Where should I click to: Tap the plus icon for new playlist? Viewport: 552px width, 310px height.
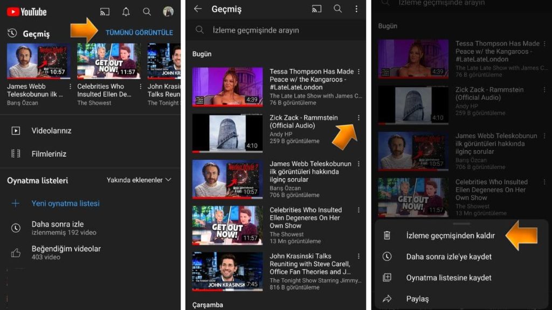click(x=16, y=203)
